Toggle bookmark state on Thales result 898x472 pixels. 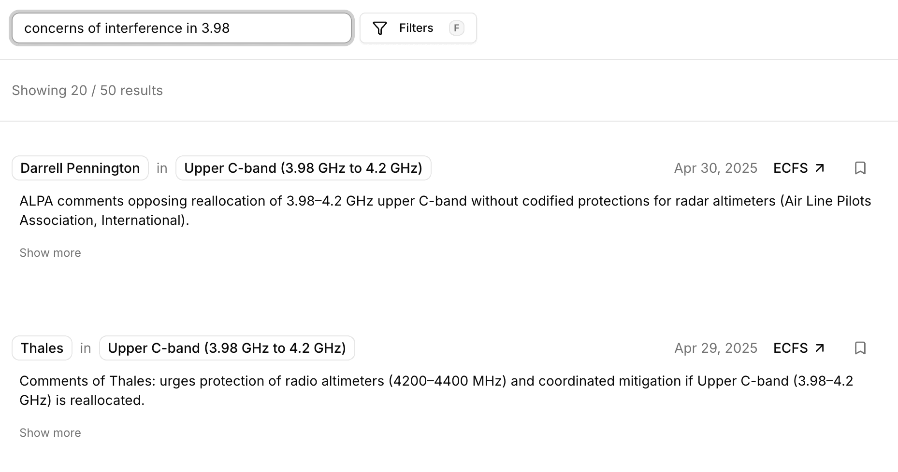[861, 348]
